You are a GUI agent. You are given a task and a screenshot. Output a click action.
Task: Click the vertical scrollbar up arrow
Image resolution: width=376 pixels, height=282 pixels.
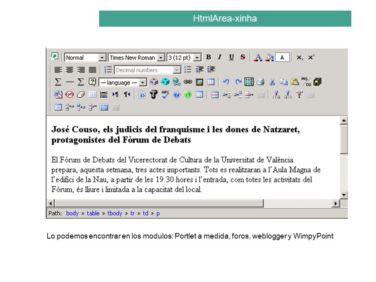344,120
